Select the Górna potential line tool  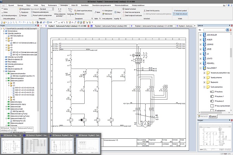pos(4,9)
